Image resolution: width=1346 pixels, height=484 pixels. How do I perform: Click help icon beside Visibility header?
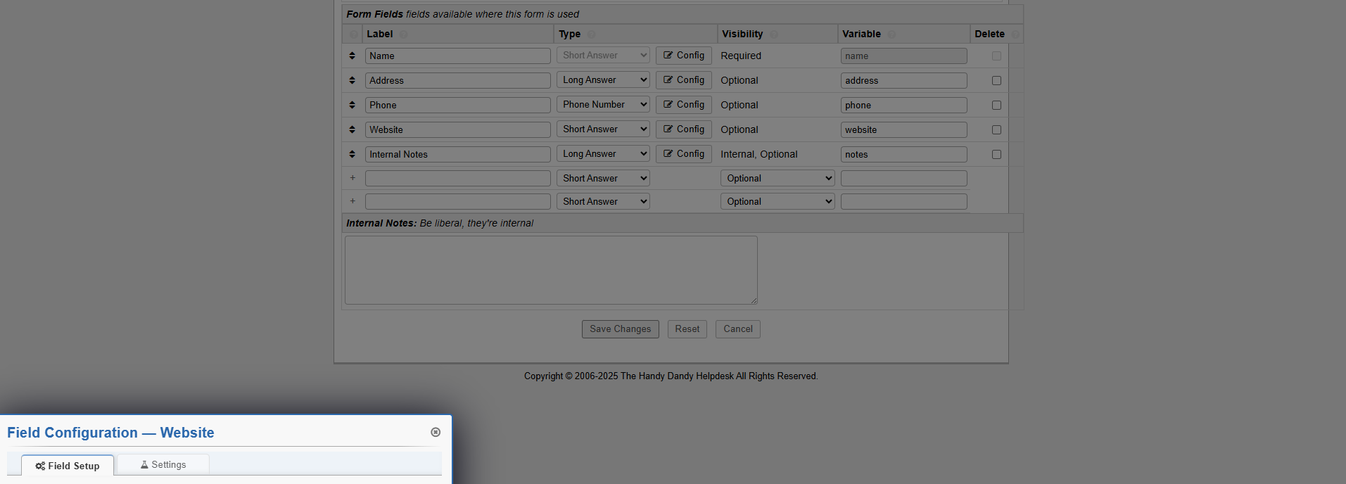coord(774,34)
